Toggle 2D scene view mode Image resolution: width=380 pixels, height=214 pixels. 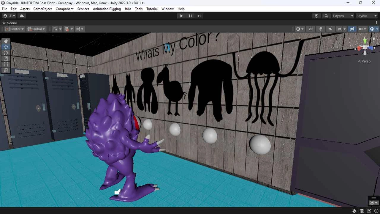tap(311, 29)
